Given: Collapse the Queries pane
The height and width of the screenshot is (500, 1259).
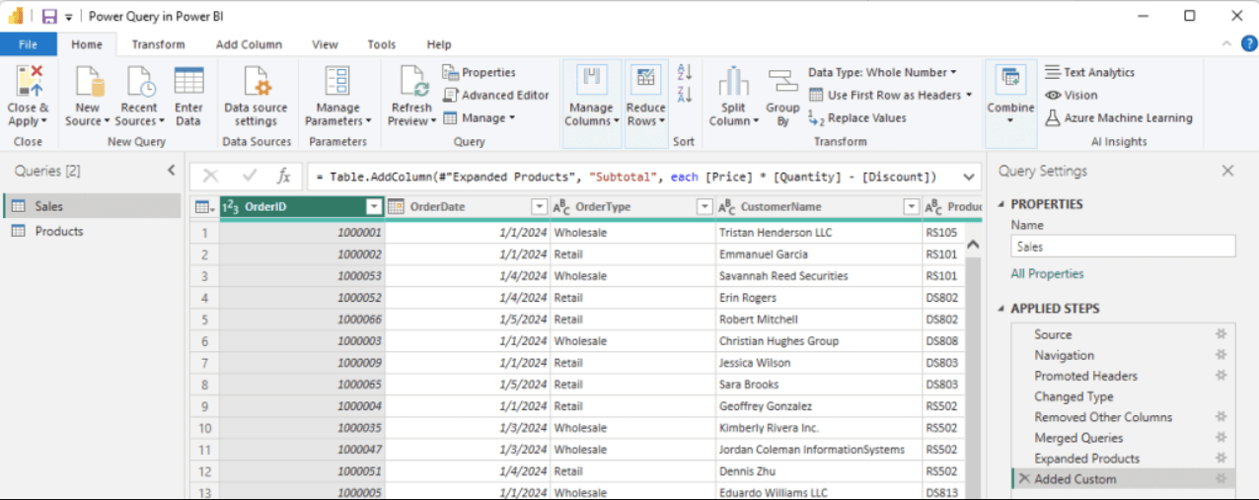Looking at the screenshot, I should [x=172, y=171].
